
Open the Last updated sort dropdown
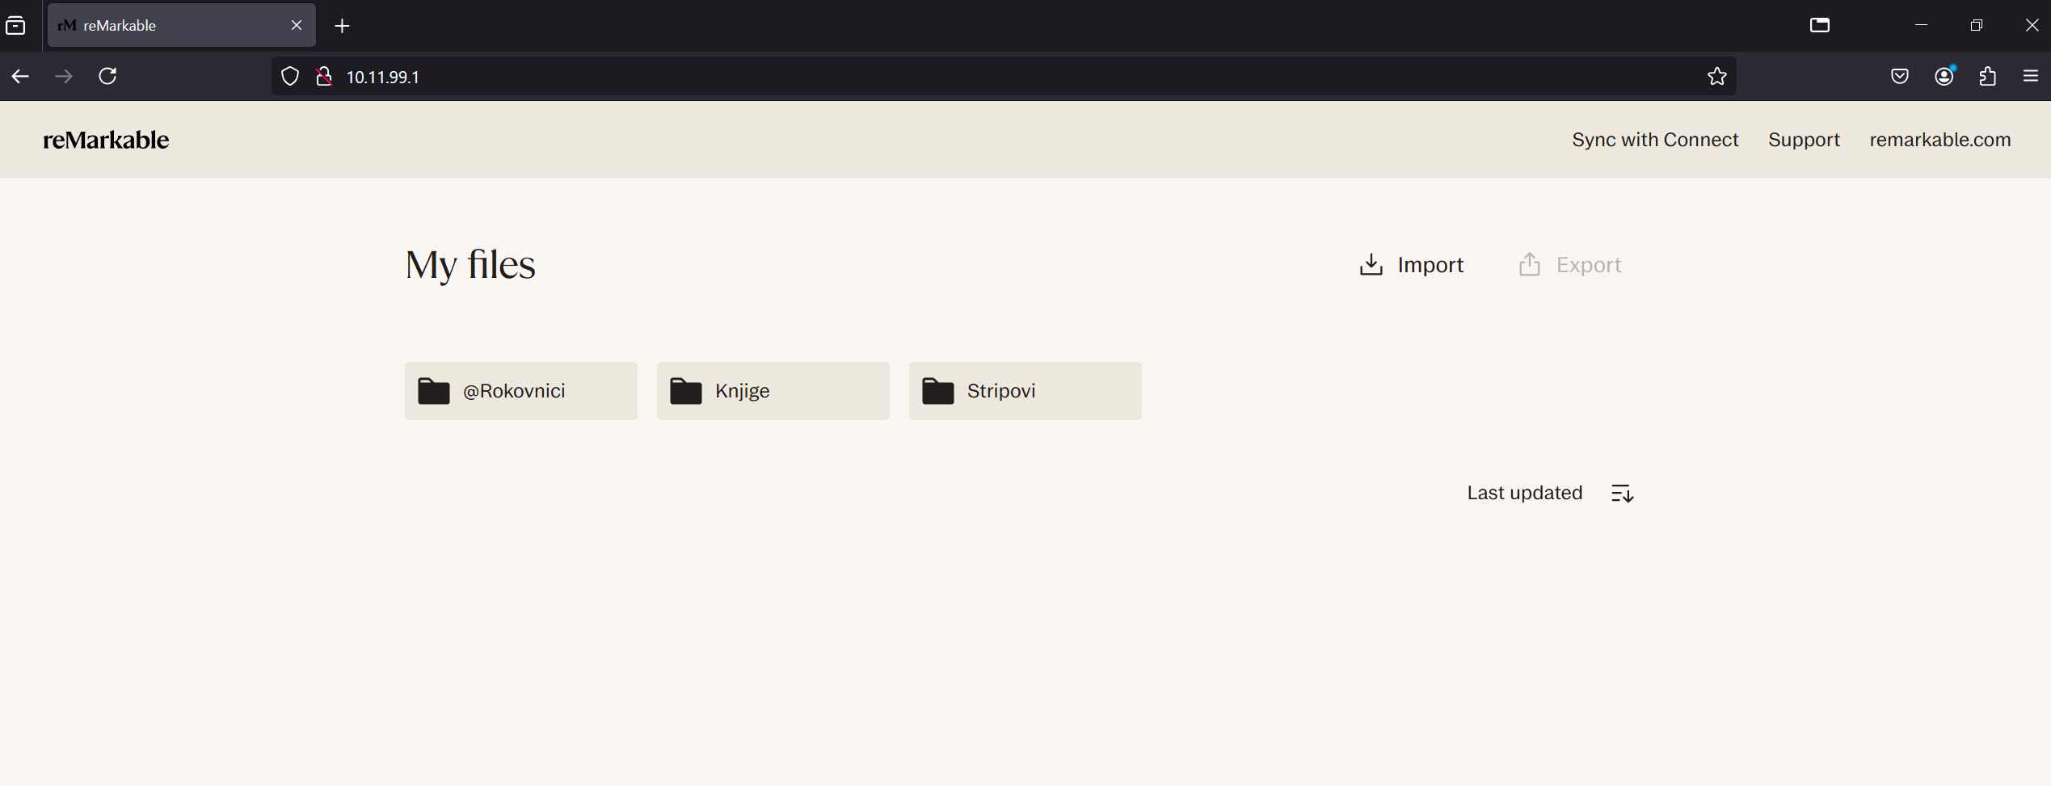[1524, 493]
